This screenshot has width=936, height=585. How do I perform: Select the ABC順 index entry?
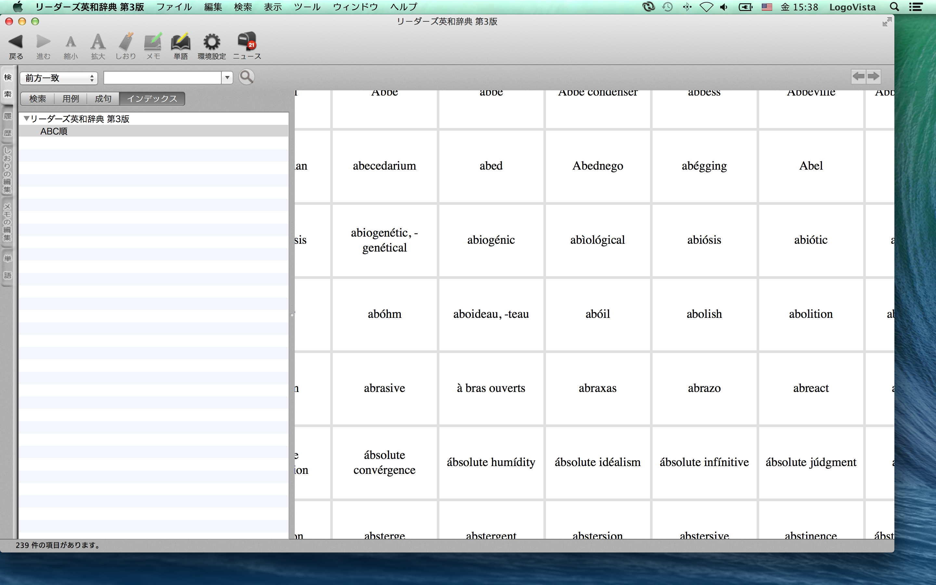(54, 131)
